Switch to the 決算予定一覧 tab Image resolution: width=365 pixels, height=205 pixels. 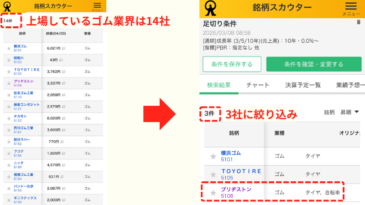coord(302,85)
